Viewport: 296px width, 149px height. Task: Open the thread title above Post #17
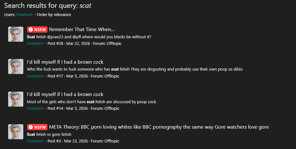[65, 62]
